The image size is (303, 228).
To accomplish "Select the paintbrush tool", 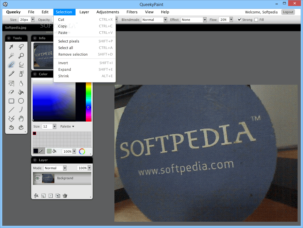I will [11, 64].
